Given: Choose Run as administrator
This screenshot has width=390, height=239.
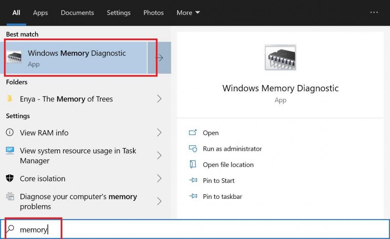Looking at the screenshot, I should pyautogui.click(x=232, y=149).
